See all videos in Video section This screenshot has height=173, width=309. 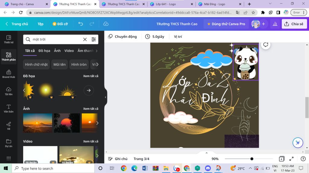pyautogui.click(x=91, y=141)
